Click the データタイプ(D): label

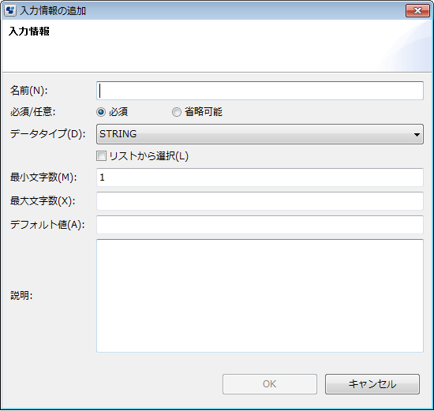click(48, 134)
